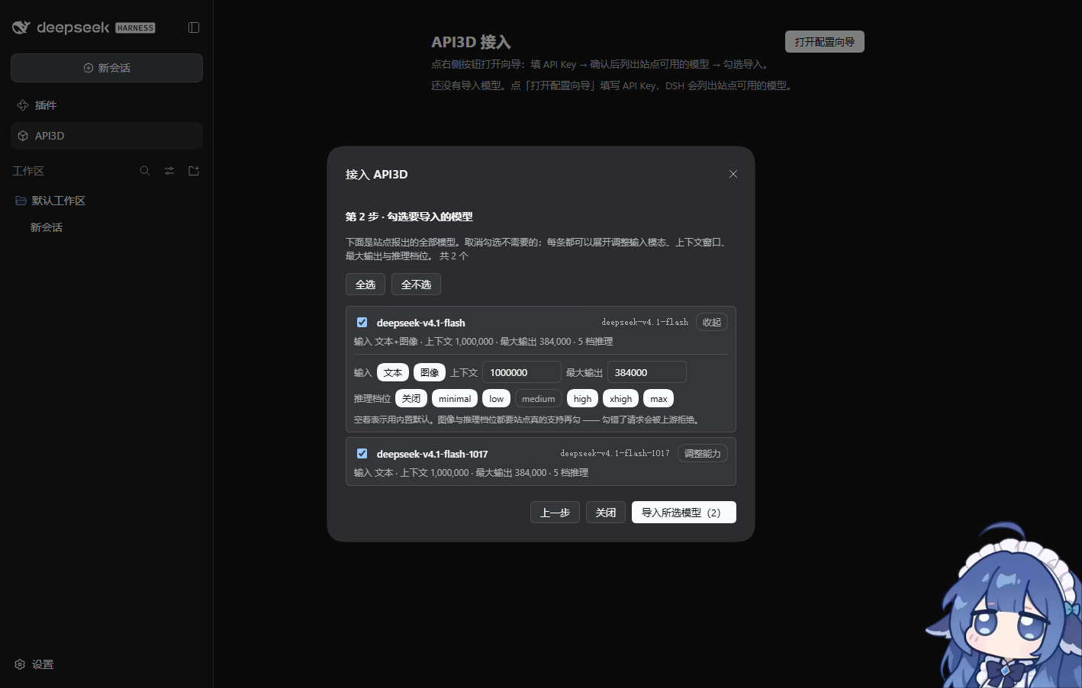The height and width of the screenshot is (688, 1082).
Task: Click the 最大输出 field showing 384000
Action: tap(647, 372)
